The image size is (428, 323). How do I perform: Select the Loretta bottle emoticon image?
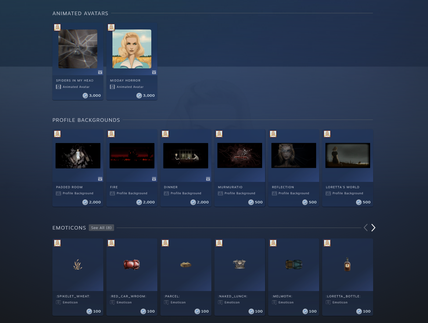(348, 264)
